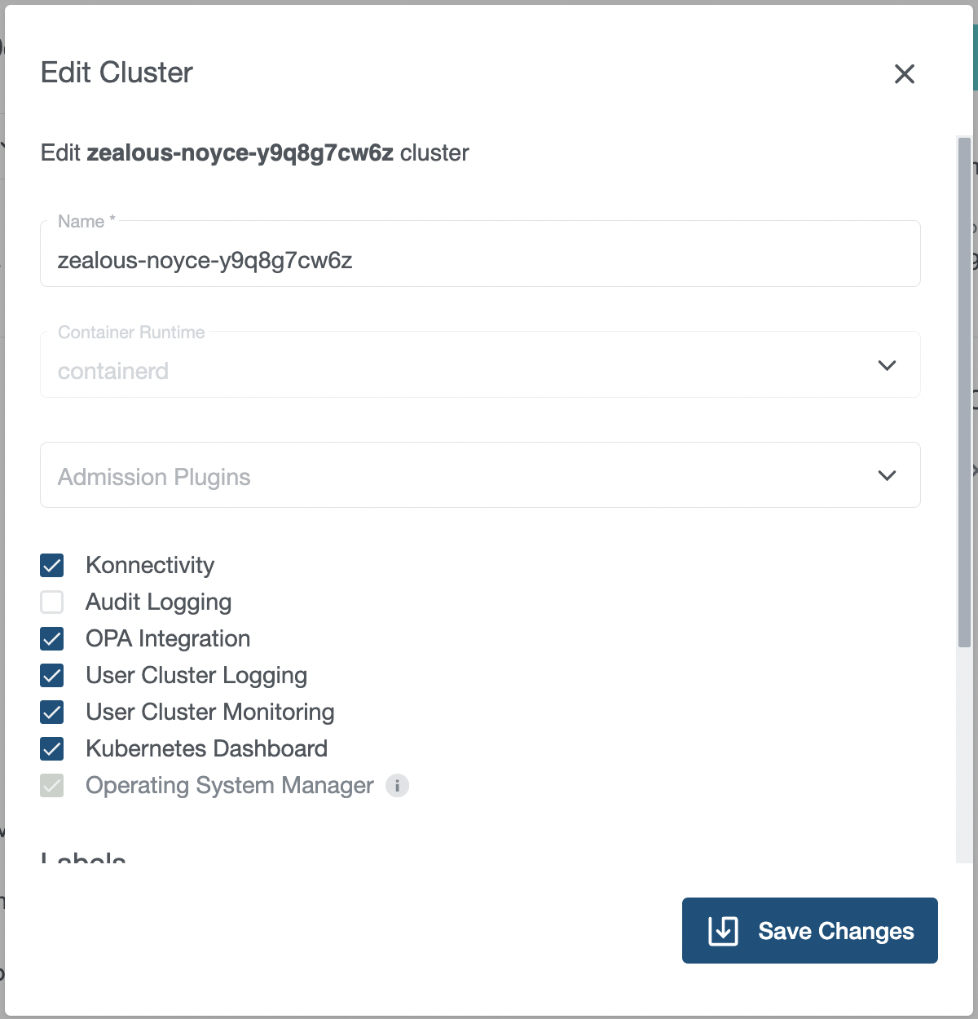Image resolution: width=978 pixels, height=1019 pixels.
Task: Disable the Konnectivity checkbox
Action: (51, 565)
